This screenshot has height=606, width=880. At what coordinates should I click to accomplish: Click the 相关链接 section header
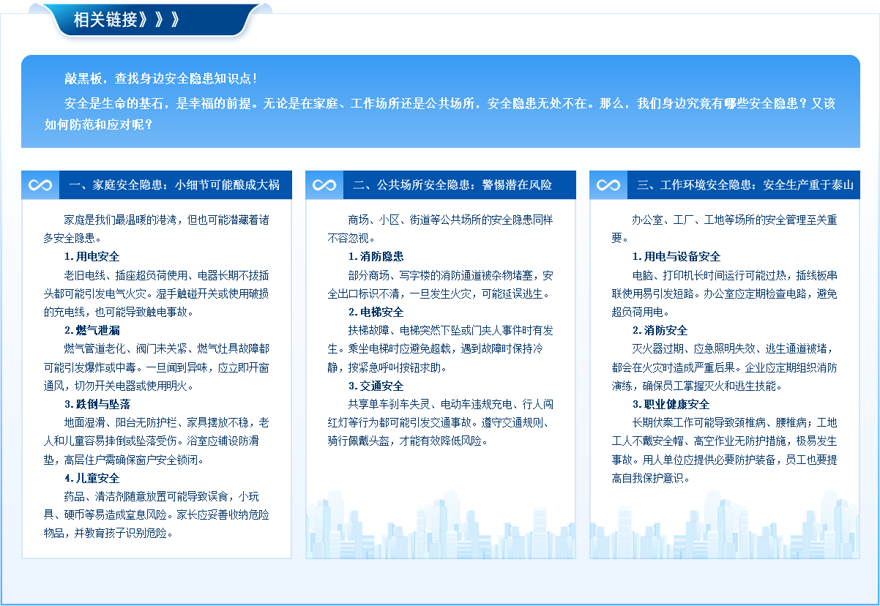(x=127, y=20)
